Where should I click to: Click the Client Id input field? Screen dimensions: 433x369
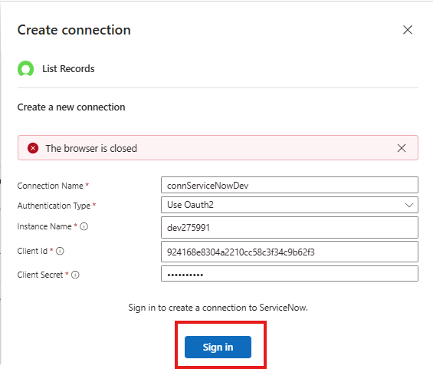(290, 252)
